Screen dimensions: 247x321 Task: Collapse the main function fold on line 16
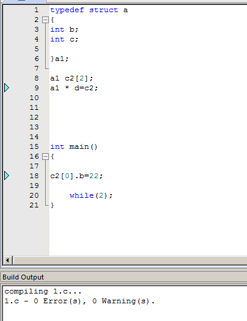point(45,157)
